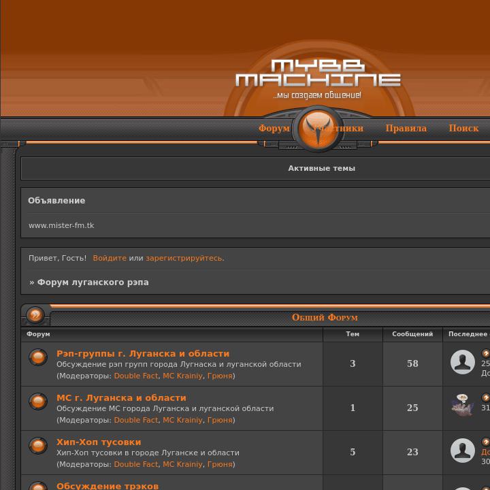Click forum status icon for Обсуждение трэков
This screenshot has height=490, width=490.
pos(38,486)
